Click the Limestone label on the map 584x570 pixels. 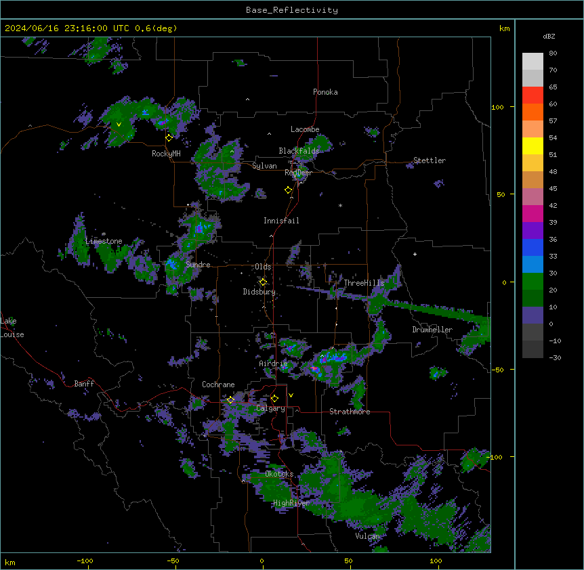pos(104,241)
